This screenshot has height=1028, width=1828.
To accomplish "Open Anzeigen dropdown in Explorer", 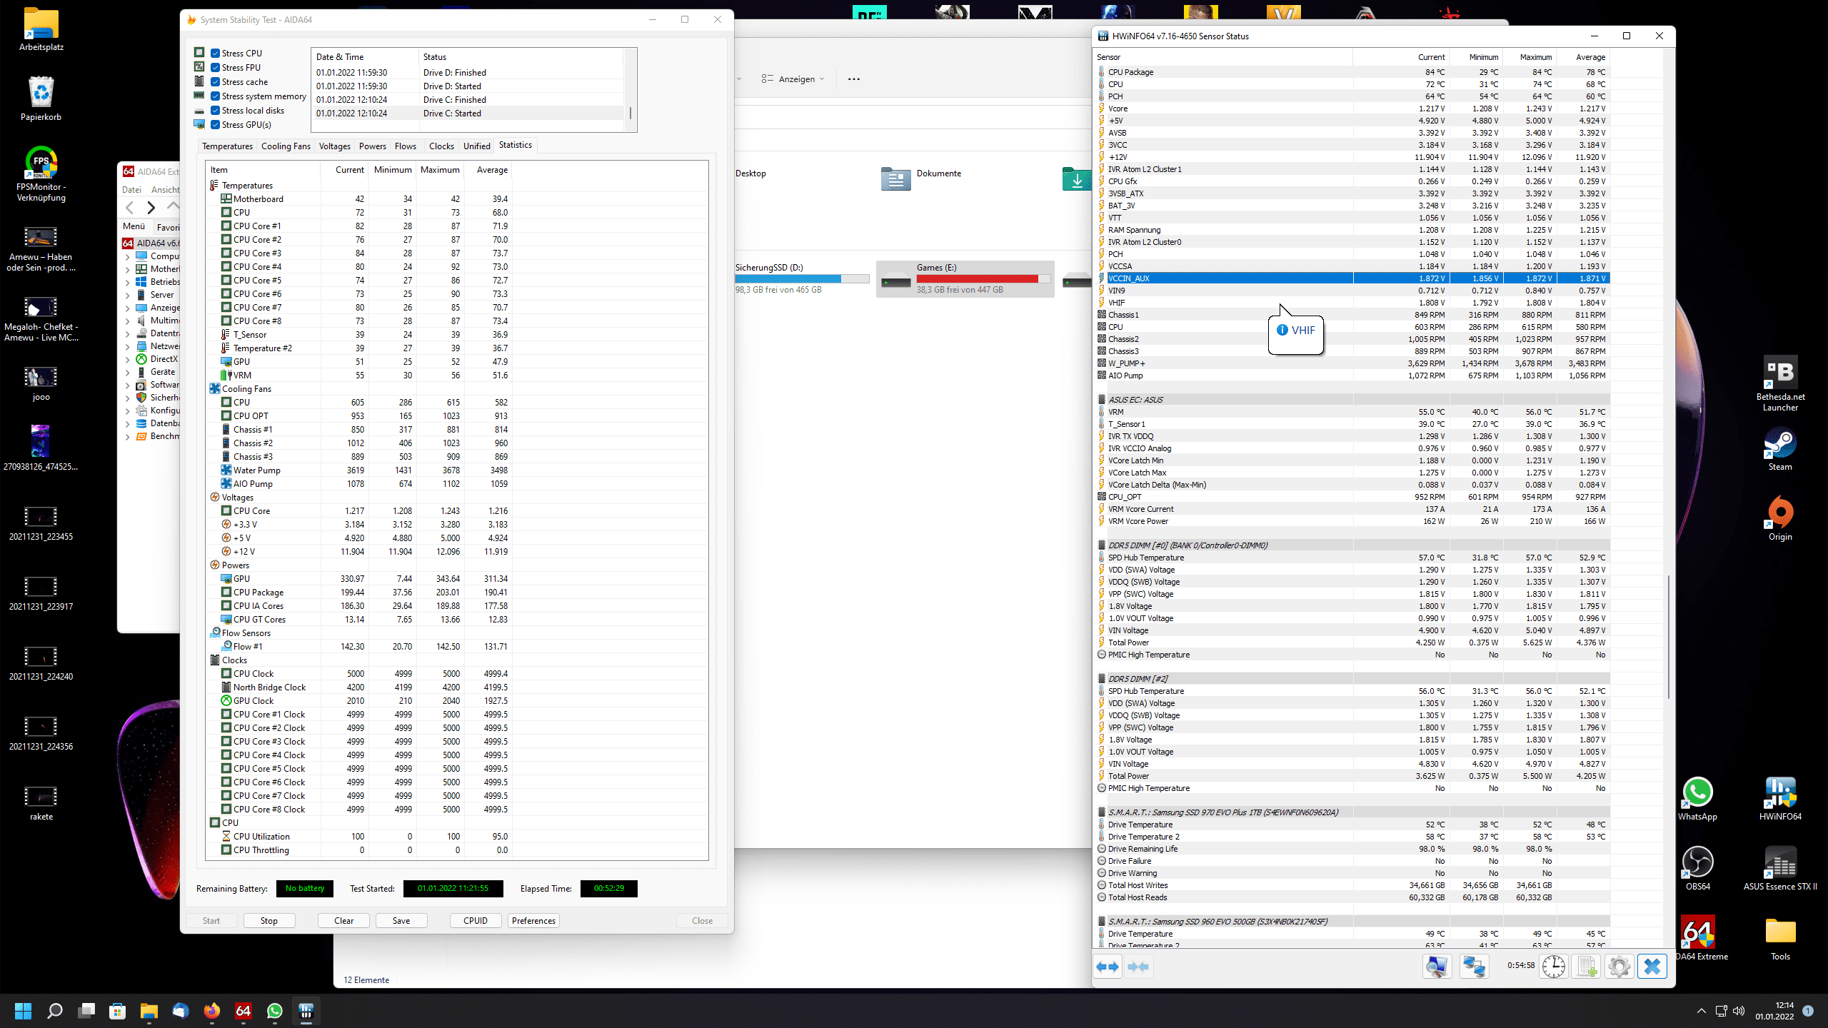I will 793,79.
